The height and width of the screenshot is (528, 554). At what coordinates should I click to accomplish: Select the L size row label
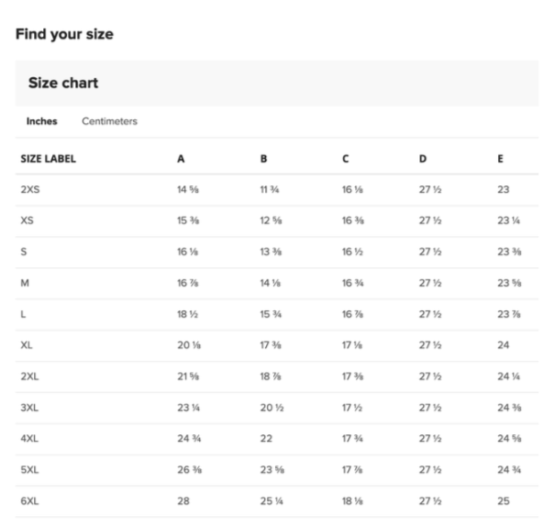23,315
